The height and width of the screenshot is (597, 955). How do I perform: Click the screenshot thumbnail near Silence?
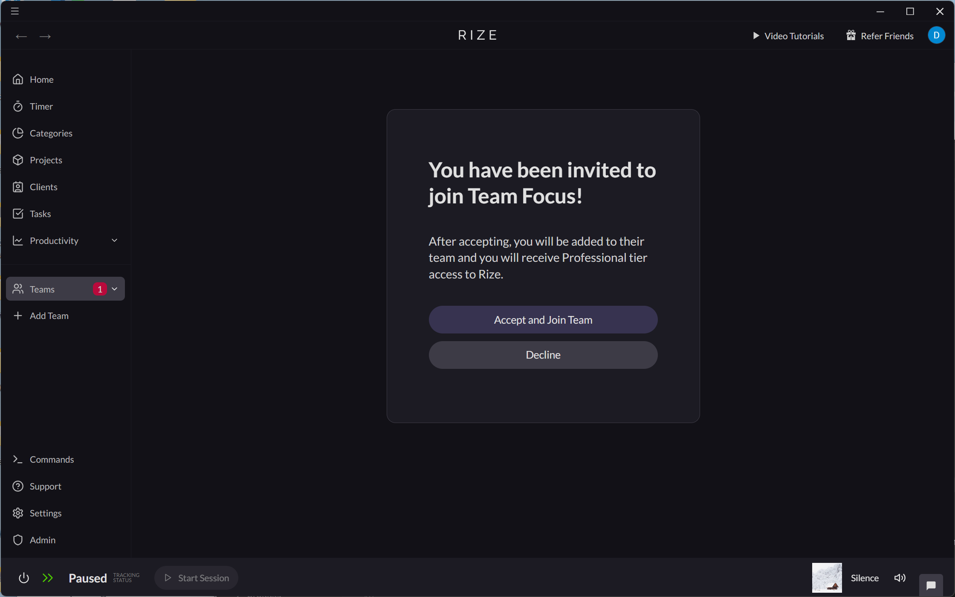click(826, 578)
